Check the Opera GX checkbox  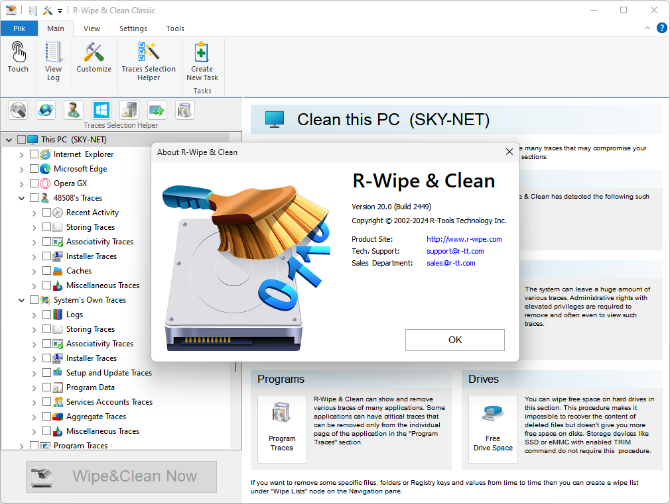tap(34, 183)
